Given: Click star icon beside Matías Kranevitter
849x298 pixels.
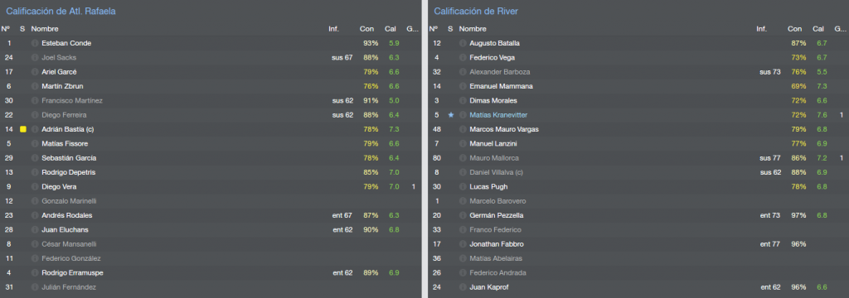Looking at the screenshot, I should [450, 115].
